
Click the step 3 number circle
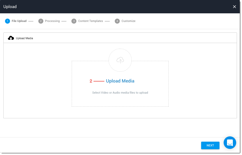[x=74, y=21]
